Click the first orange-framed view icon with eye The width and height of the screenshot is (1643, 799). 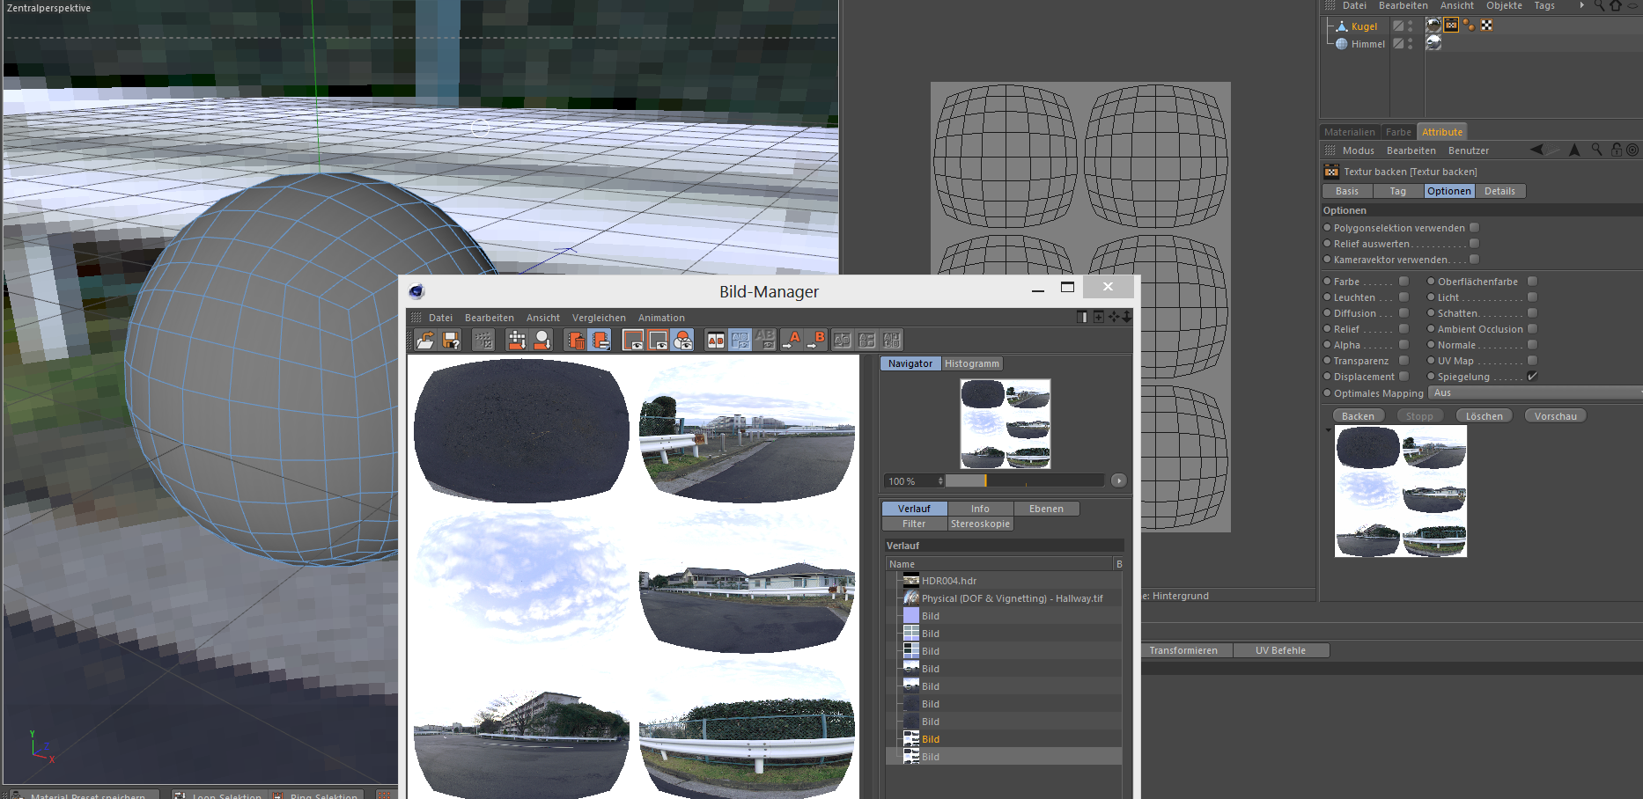coord(633,340)
